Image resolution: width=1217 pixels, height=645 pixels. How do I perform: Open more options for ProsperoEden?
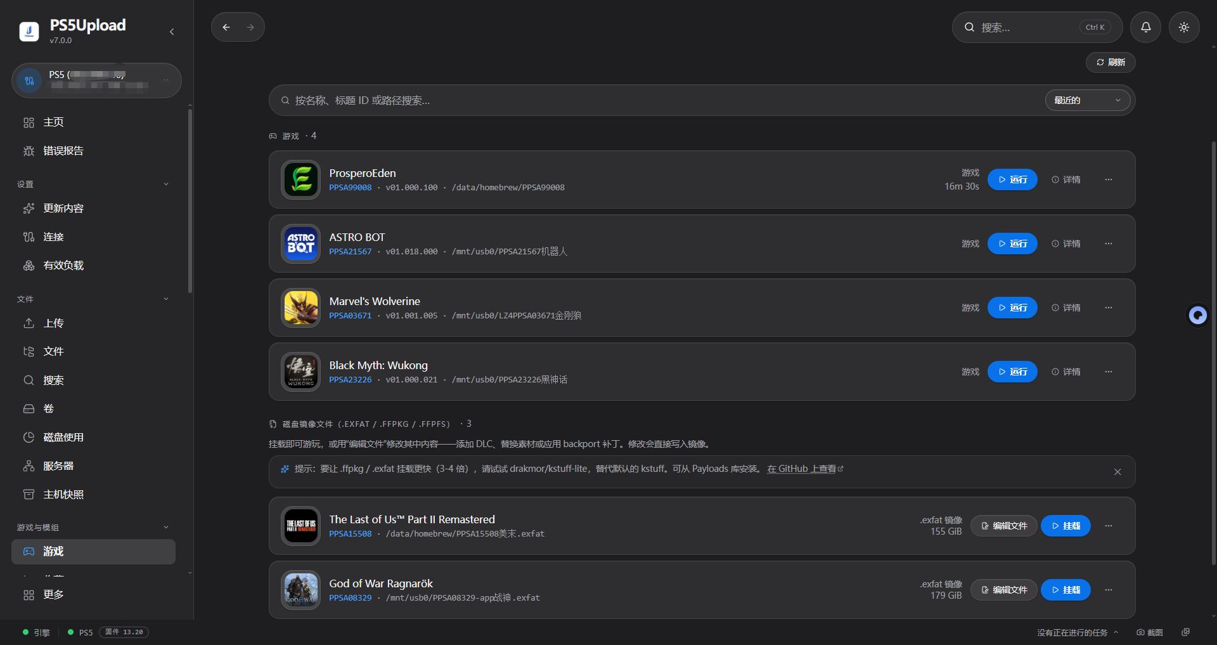point(1109,179)
